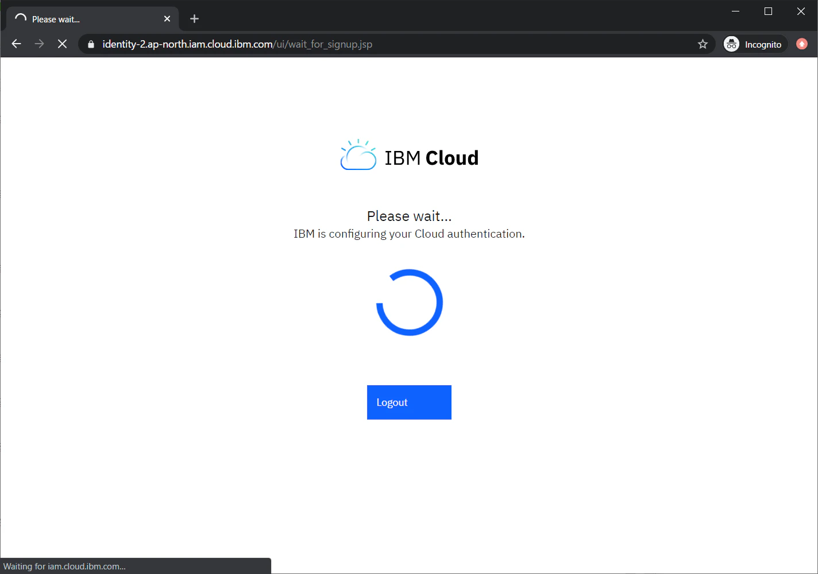This screenshot has width=818, height=574.
Task: Close the browser window
Action: (x=801, y=11)
